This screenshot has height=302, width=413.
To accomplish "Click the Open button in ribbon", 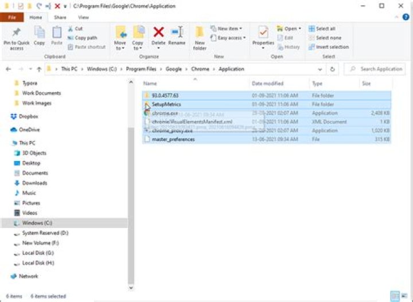I will [x=289, y=29].
